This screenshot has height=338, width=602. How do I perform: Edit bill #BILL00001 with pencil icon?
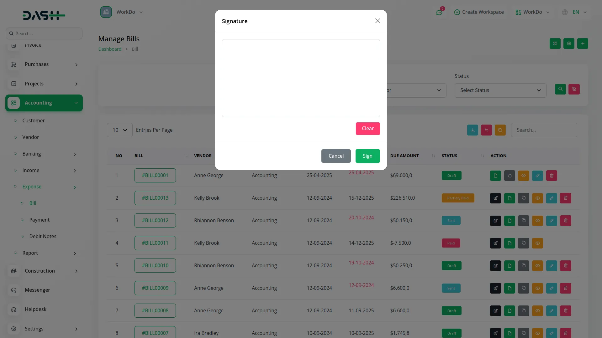pos(537,176)
